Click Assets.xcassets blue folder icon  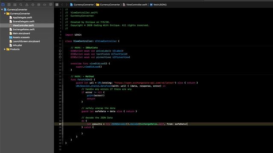pyautogui.click(x=11, y=37)
